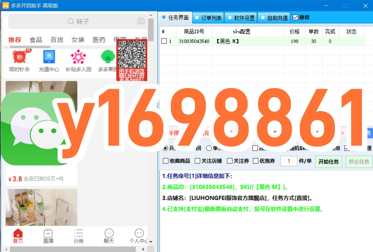Tap the 首页 home icon

[18, 233]
